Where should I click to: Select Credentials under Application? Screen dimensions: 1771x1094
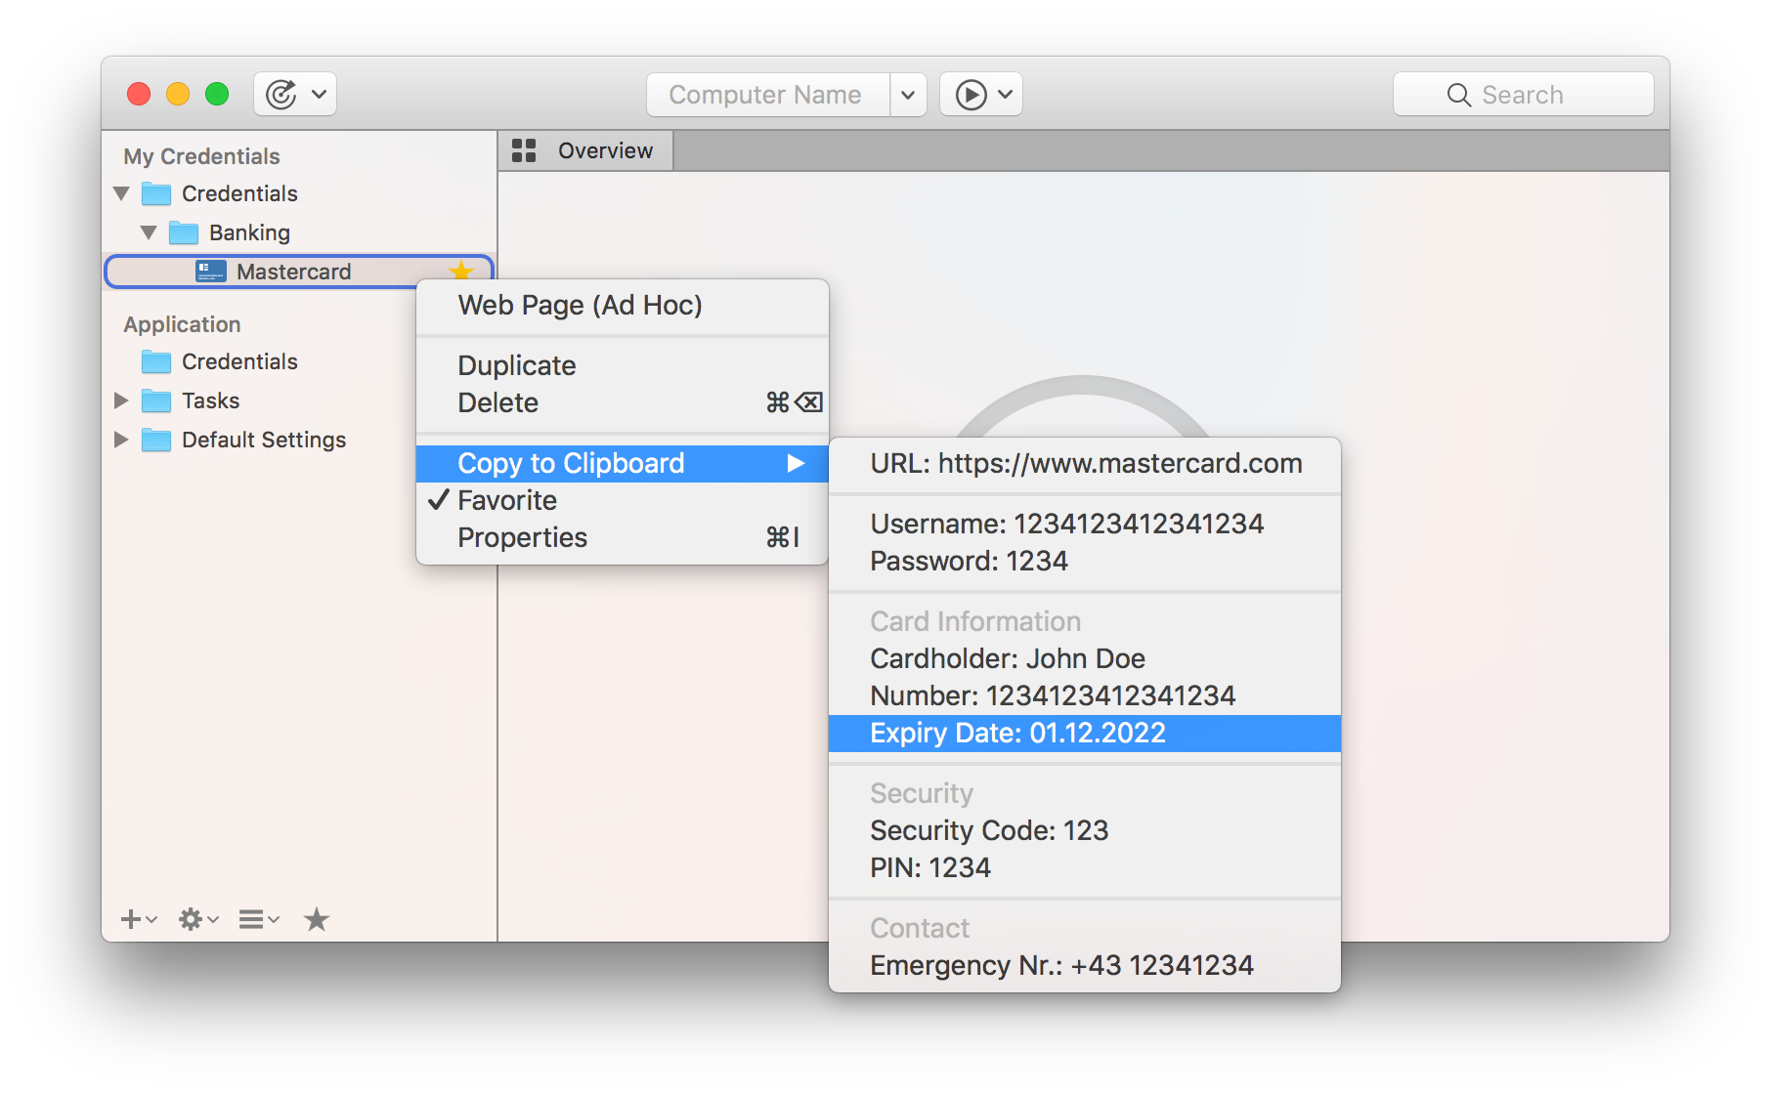pyautogui.click(x=239, y=361)
